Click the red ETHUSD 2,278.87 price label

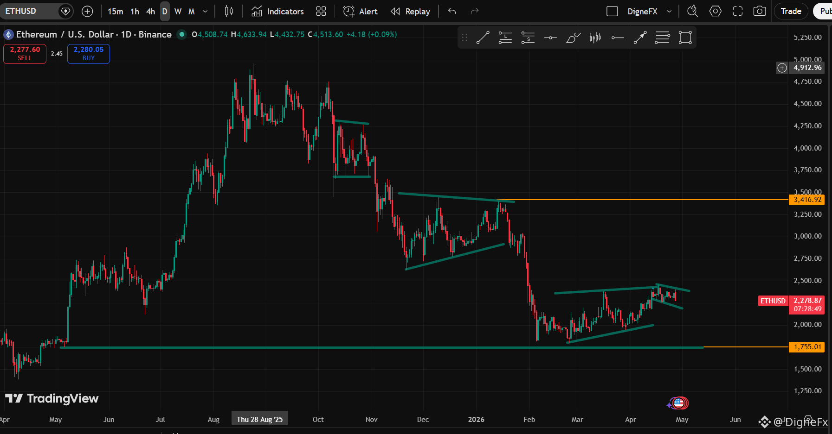[x=791, y=305]
